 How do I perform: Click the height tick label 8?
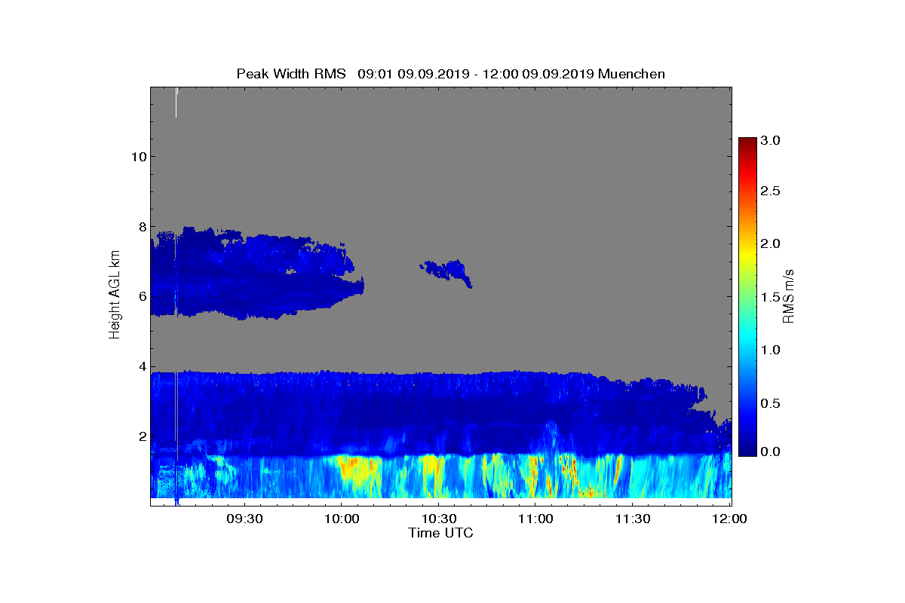(141, 226)
